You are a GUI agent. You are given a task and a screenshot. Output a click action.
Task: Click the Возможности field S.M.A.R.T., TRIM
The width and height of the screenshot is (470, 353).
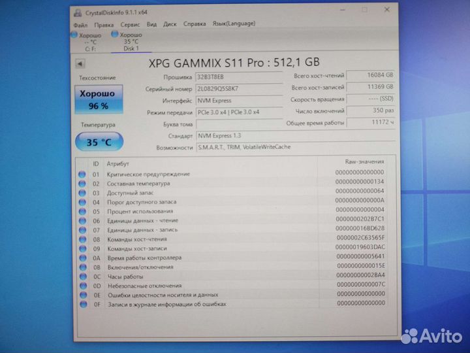tap(296, 147)
